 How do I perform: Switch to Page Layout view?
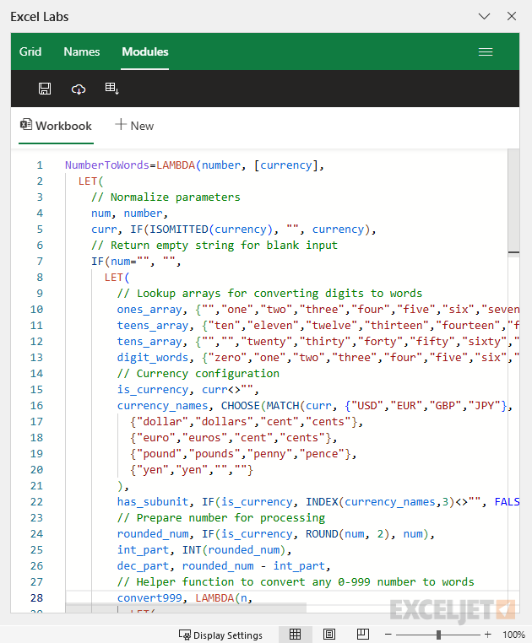(329, 635)
